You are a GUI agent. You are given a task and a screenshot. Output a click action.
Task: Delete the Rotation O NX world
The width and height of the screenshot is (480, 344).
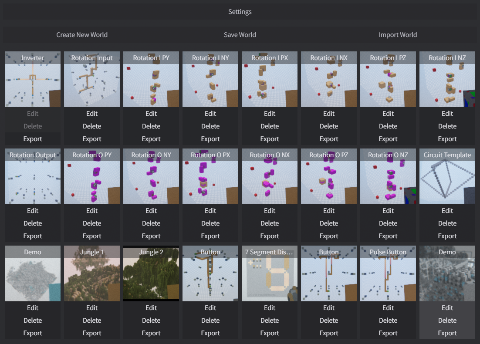[269, 223]
